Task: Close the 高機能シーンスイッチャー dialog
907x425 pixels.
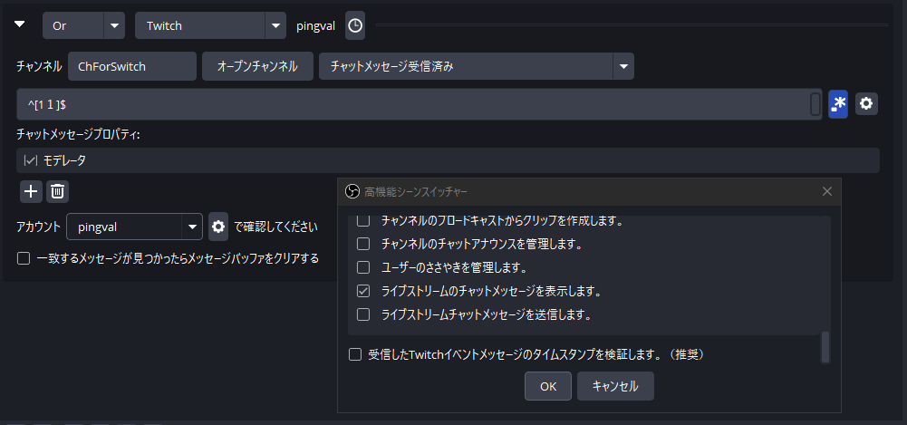Action: click(826, 191)
